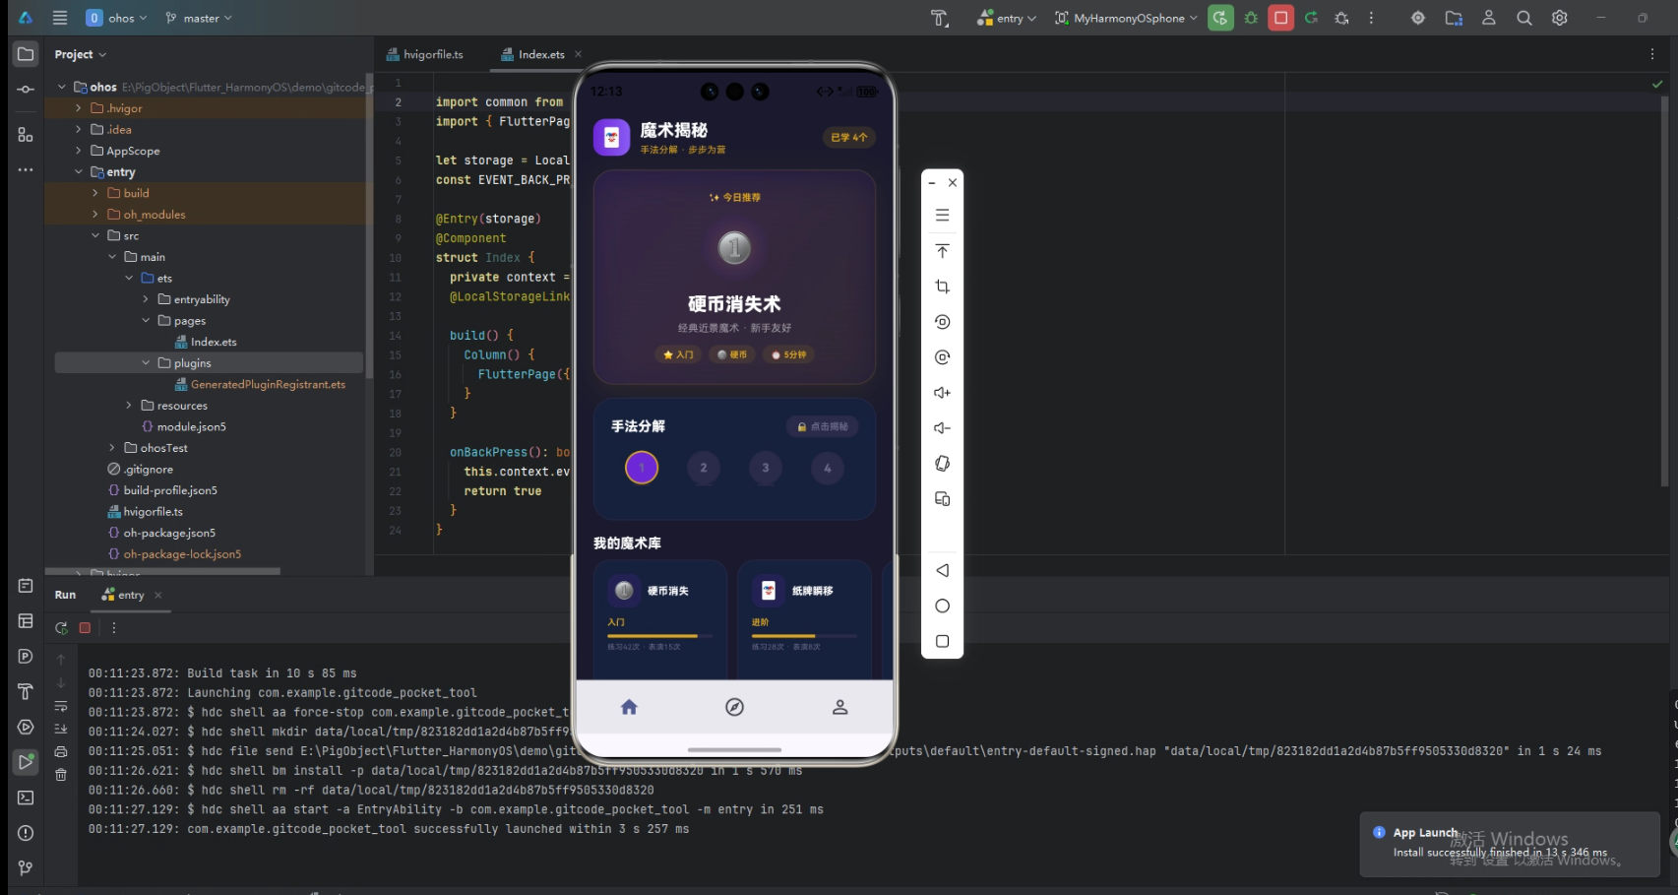Click the green Run button in toolbar
Screen dimensions: 1678x895
click(x=1220, y=18)
